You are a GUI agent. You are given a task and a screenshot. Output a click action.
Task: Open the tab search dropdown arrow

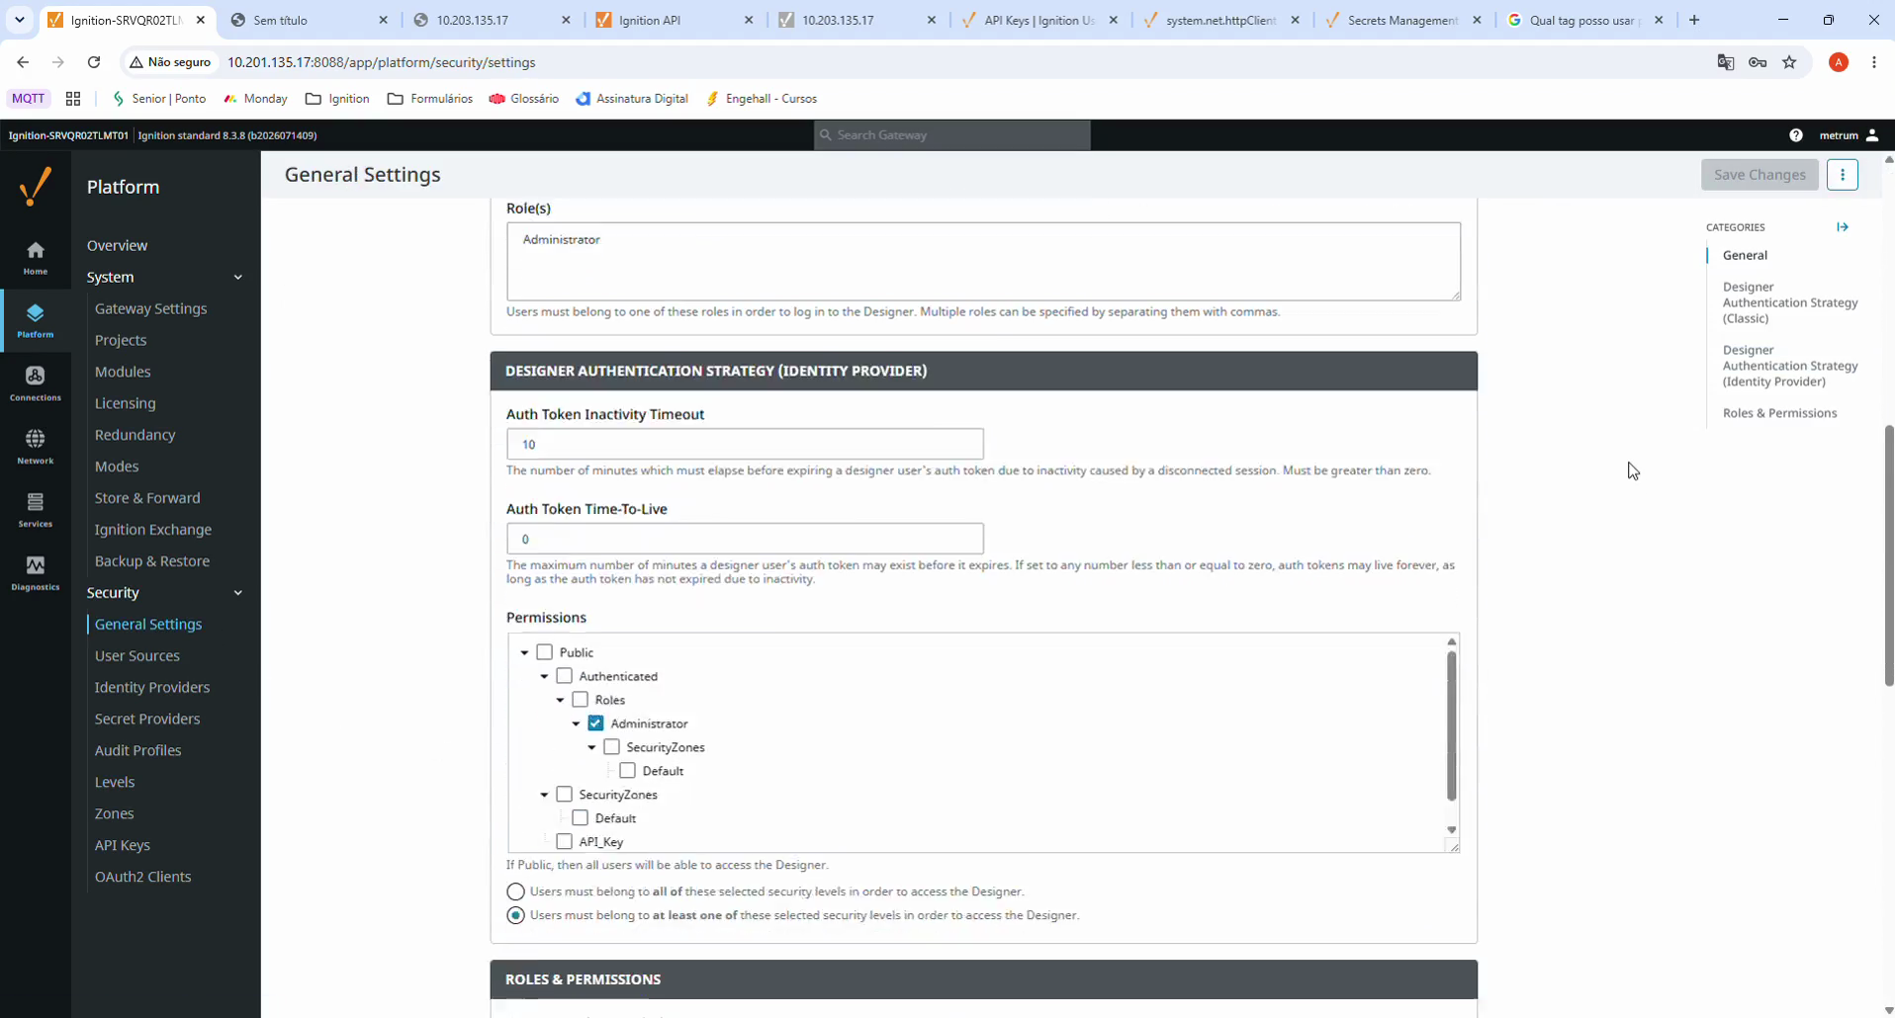[x=19, y=20]
